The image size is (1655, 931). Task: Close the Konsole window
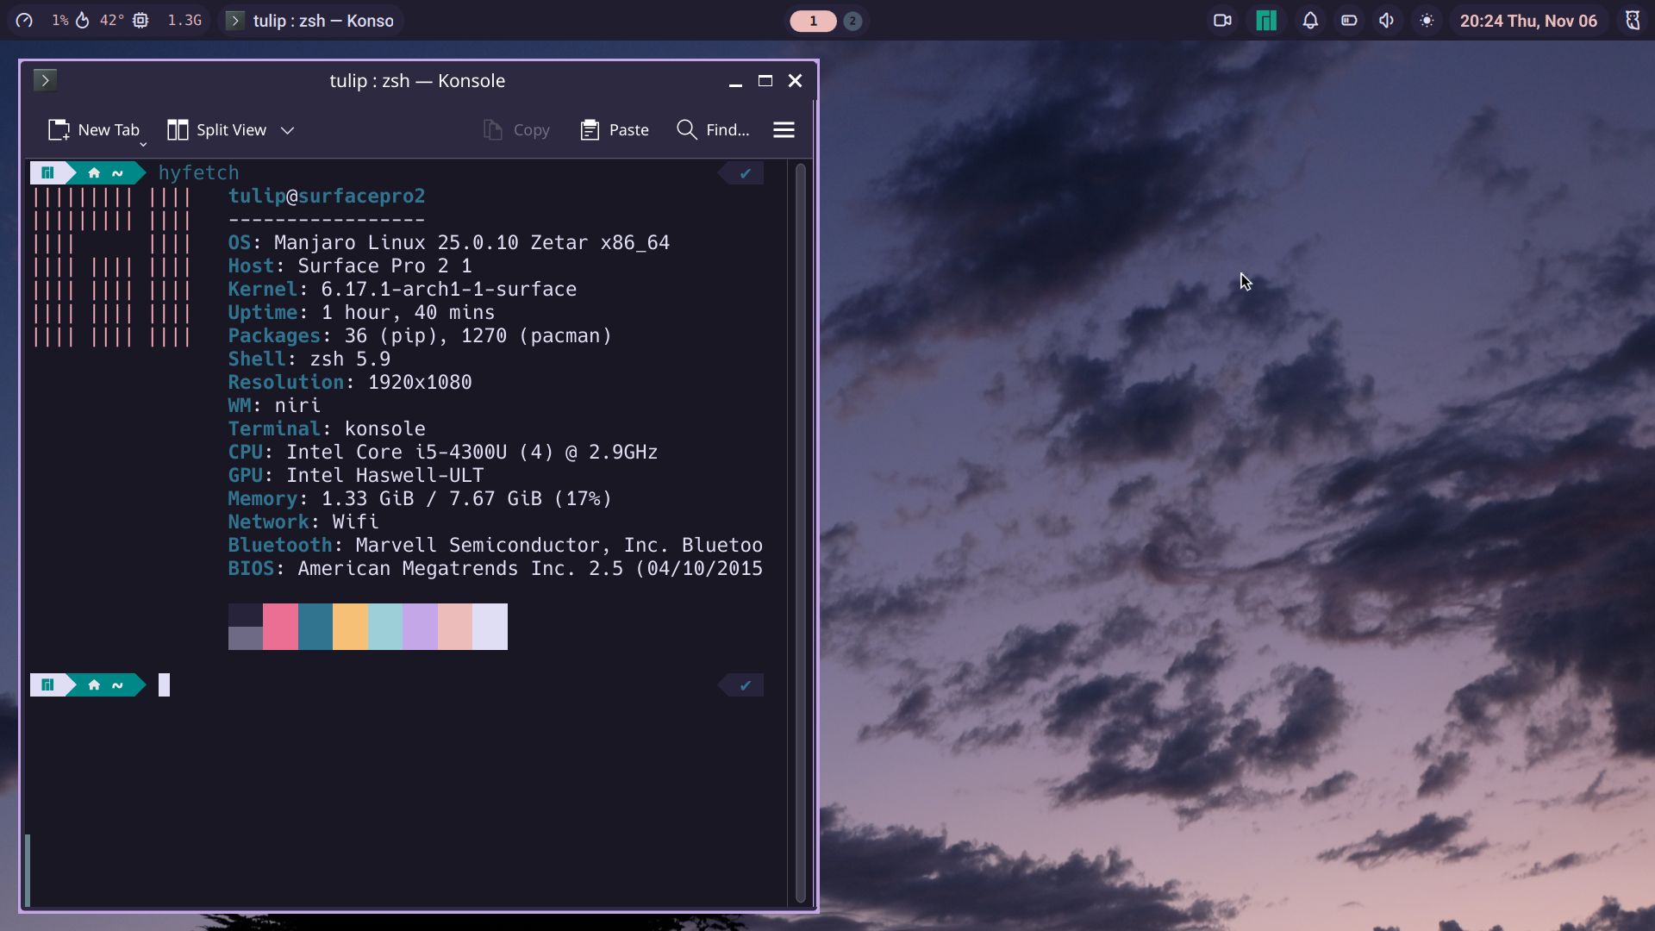[x=795, y=81]
